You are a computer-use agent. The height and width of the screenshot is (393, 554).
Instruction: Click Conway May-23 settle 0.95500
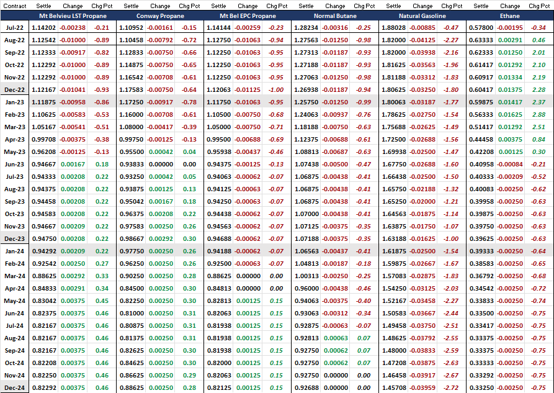click(x=131, y=151)
